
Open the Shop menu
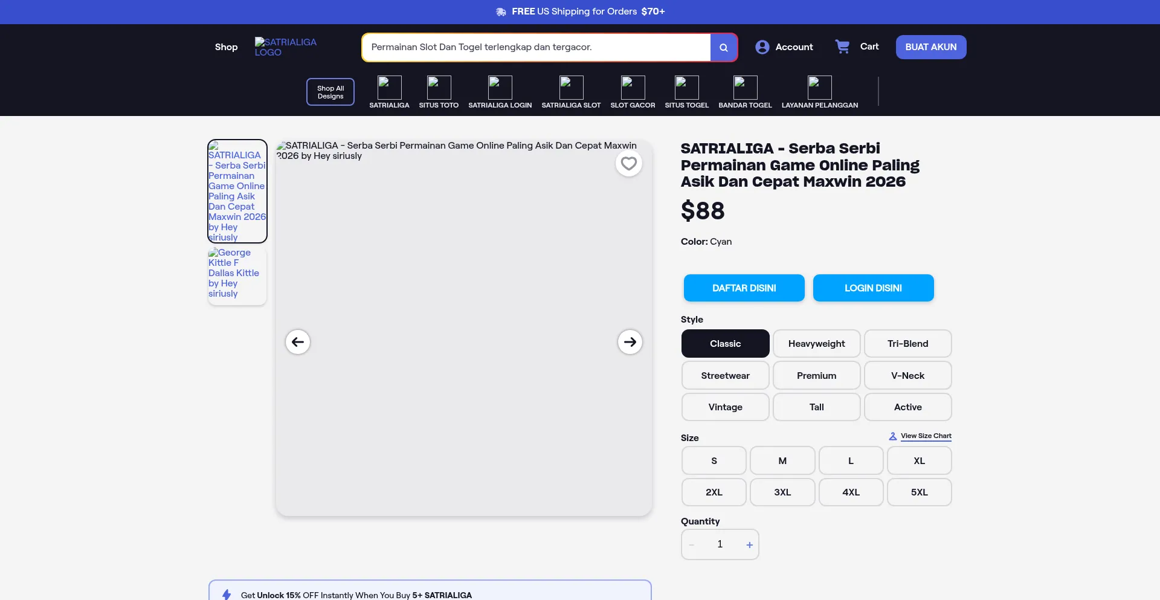(x=227, y=47)
